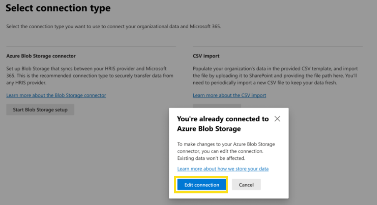Click the Select connection type title
Image resolution: width=377 pixels, height=205 pixels.
pos(58,8)
